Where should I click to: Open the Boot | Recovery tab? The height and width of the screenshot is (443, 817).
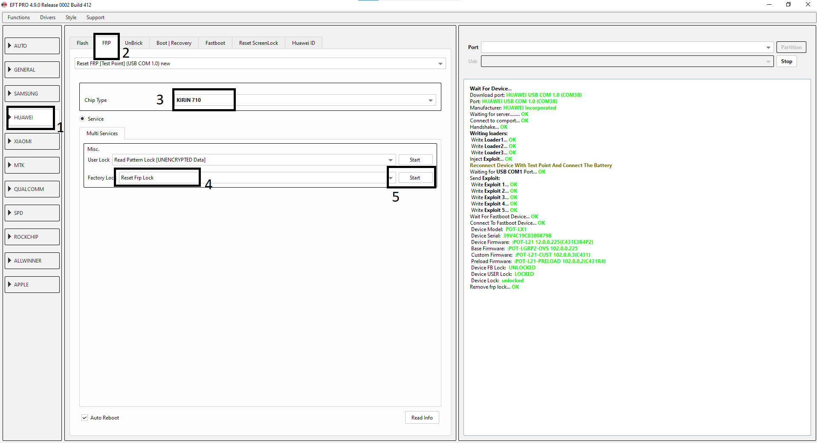click(174, 43)
